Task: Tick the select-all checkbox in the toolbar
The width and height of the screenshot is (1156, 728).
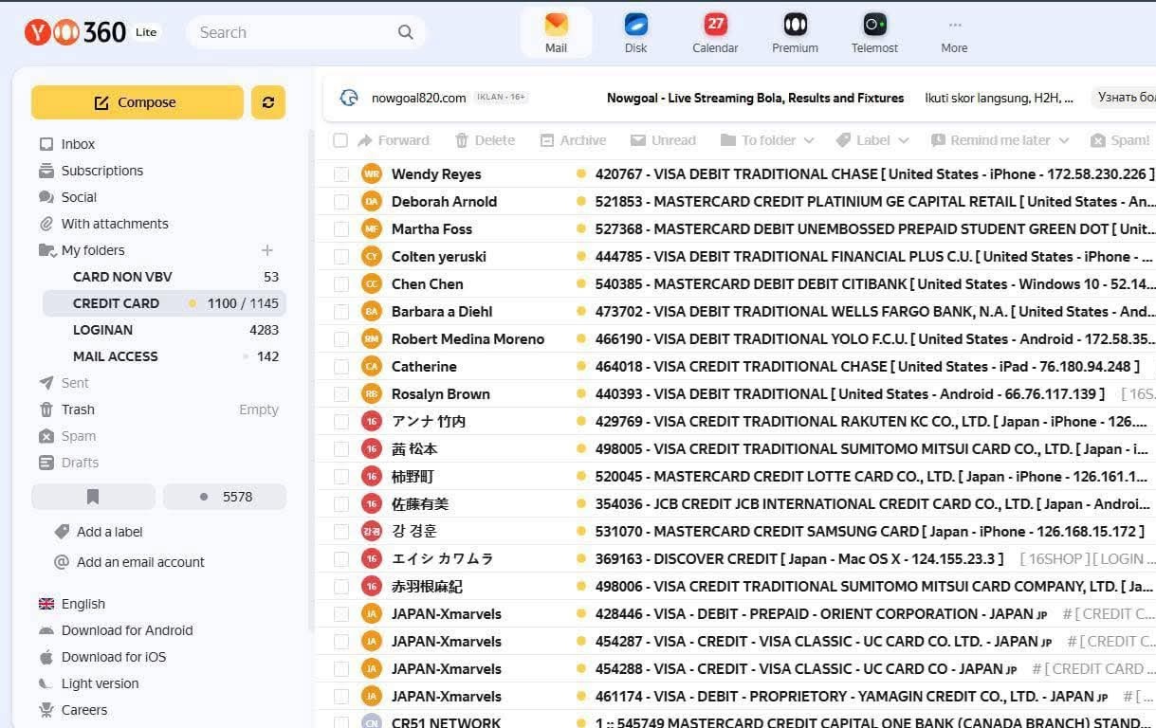Action: point(340,140)
